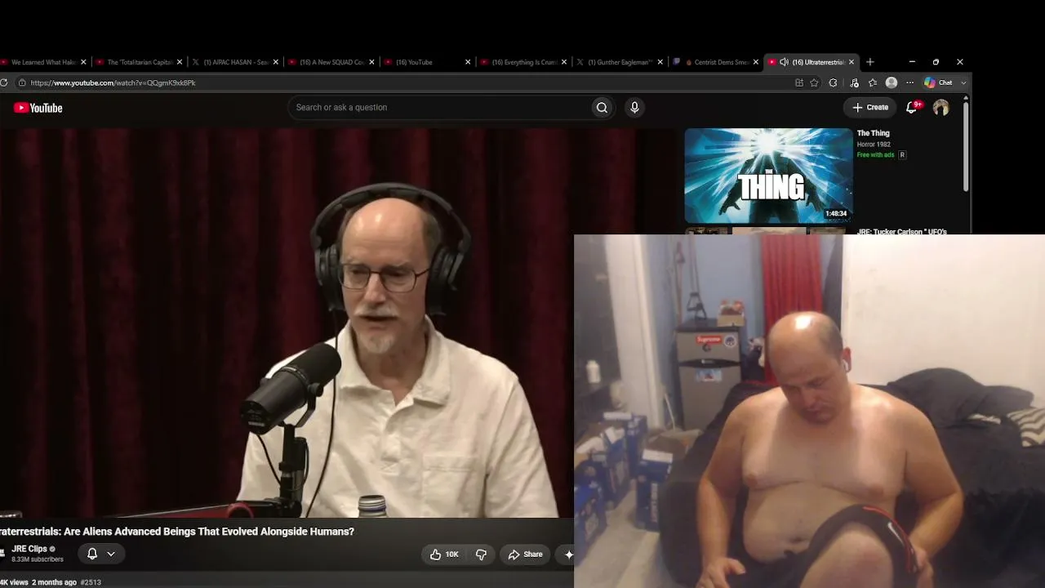Click the video title about Ultraterrestrials
The width and height of the screenshot is (1045, 588).
coord(177,532)
